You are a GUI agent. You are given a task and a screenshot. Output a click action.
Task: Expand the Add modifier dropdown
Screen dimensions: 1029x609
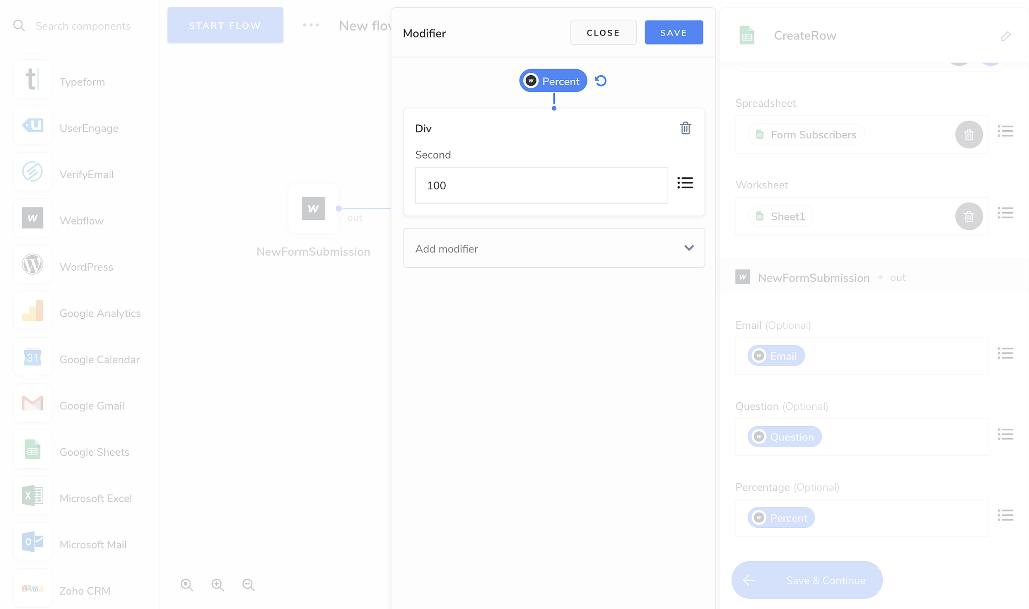click(554, 248)
